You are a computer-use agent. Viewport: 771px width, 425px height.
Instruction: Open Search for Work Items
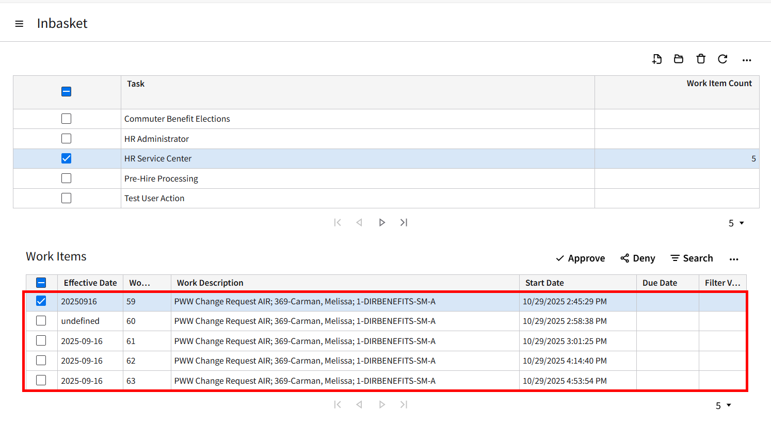pos(692,258)
